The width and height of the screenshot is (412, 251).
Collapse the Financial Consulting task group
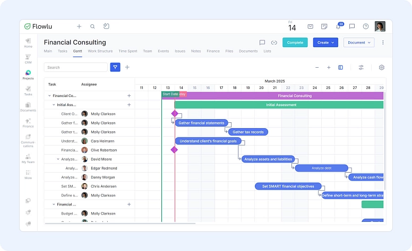point(49,96)
